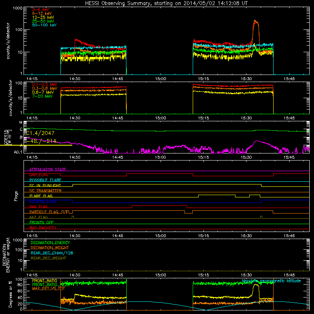Click the HESSI Observing Summary title text
This screenshot has width=314, height=314.
[166, 4]
